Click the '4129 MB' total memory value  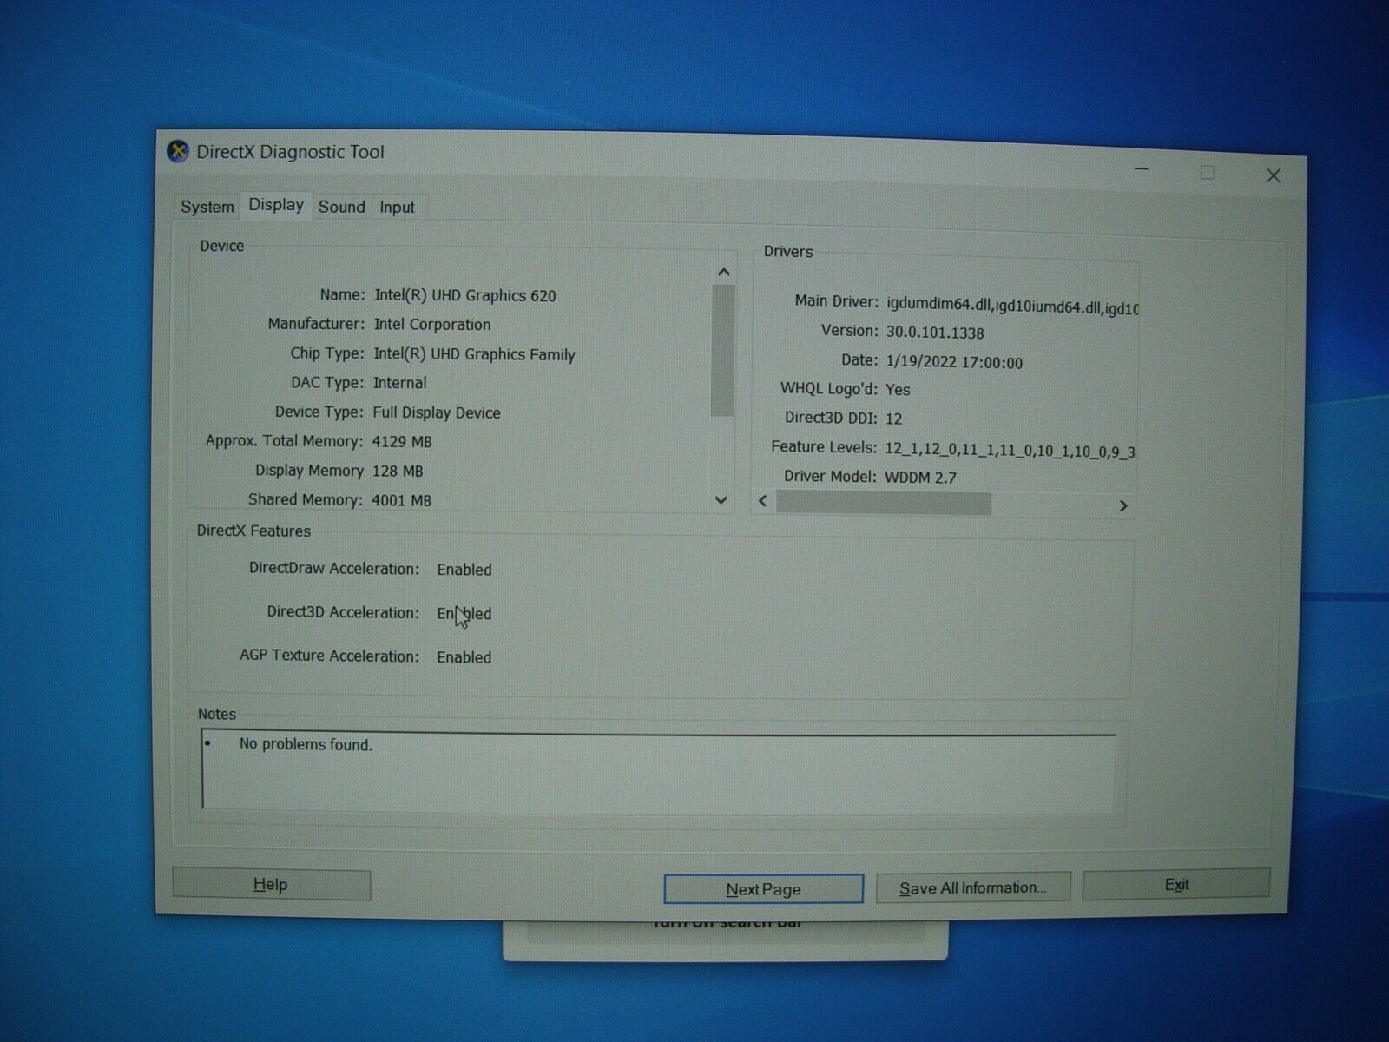pyautogui.click(x=401, y=441)
